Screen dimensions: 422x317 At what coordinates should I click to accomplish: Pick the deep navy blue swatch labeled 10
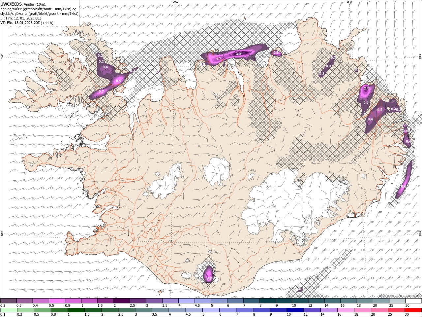click(295, 310)
